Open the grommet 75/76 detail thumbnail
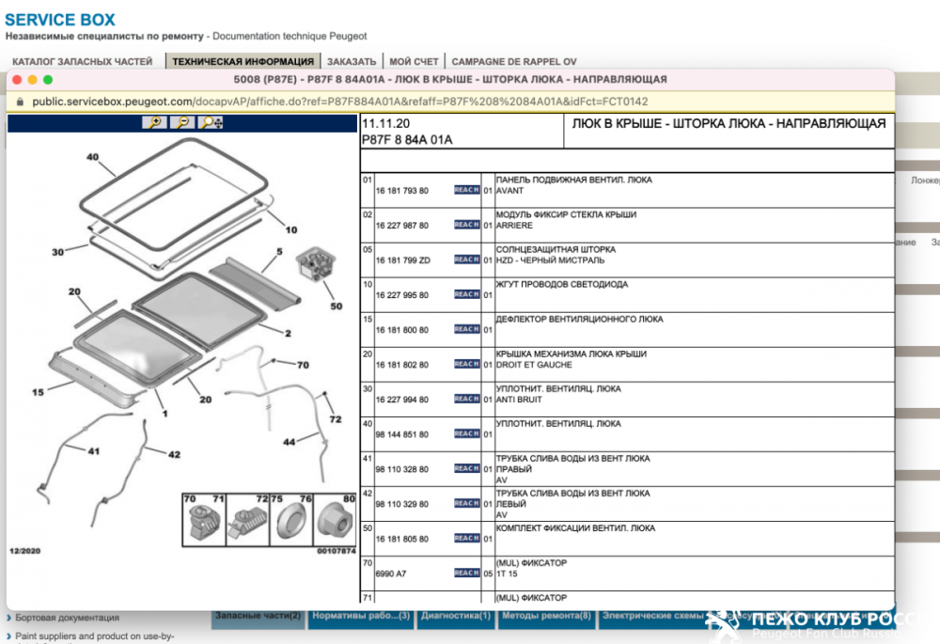 click(x=291, y=520)
